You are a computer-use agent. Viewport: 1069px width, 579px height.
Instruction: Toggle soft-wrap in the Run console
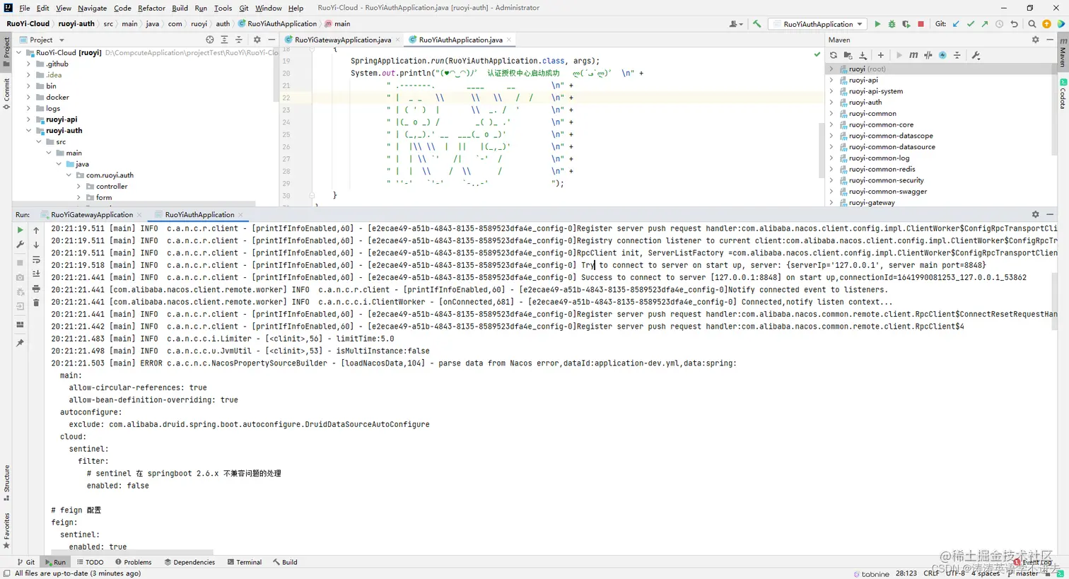click(x=36, y=259)
